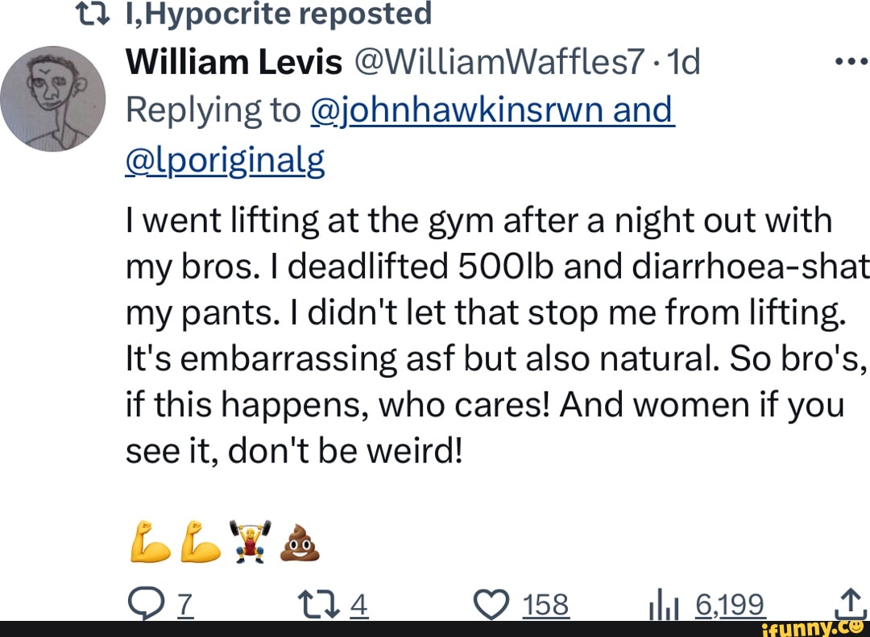The height and width of the screenshot is (637, 870).
Task: Click the 6,199 views count
Action: tap(731, 603)
